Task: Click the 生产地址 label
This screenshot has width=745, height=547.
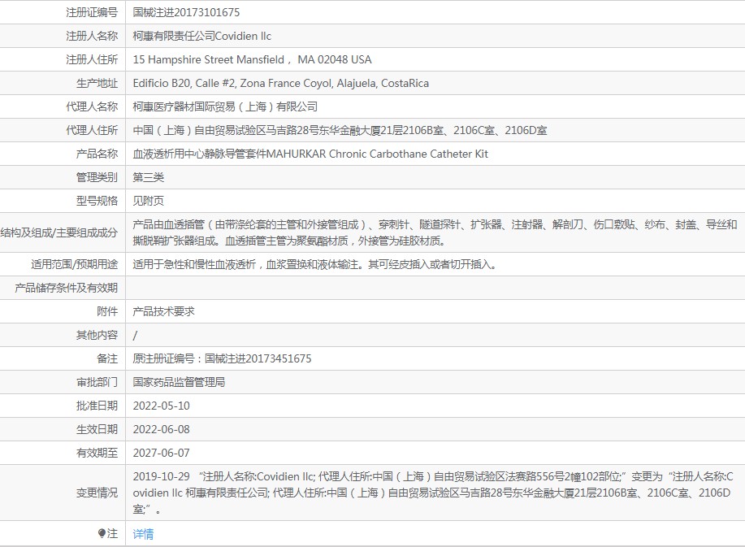Action: coord(97,83)
